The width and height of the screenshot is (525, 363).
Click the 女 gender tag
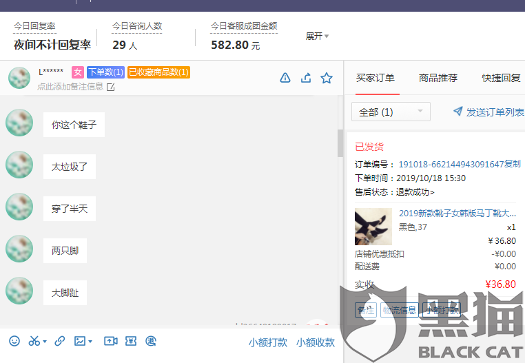tap(78, 72)
